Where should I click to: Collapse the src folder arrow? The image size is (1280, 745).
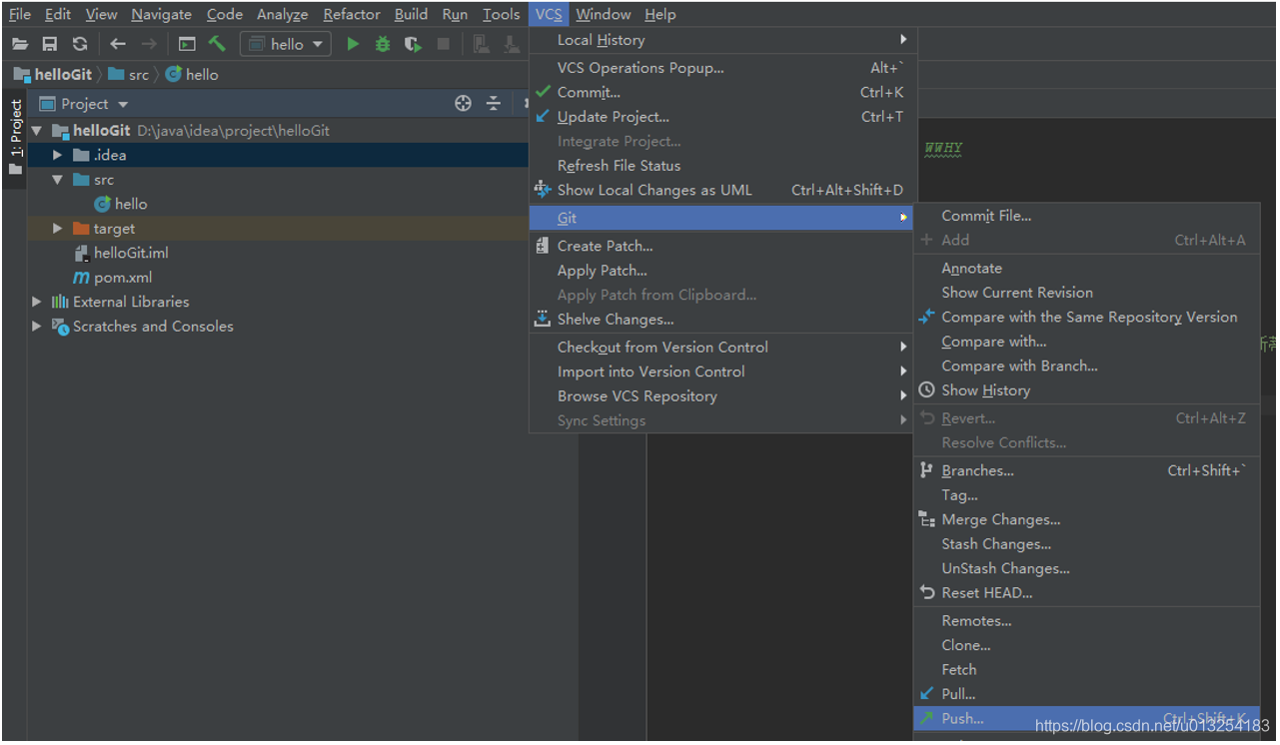point(58,180)
